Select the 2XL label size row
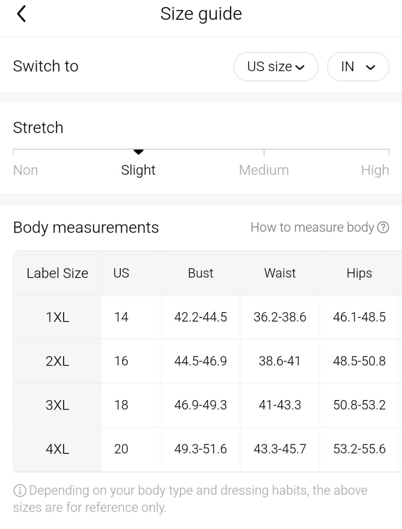The image size is (402, 529). pos(207,361)
